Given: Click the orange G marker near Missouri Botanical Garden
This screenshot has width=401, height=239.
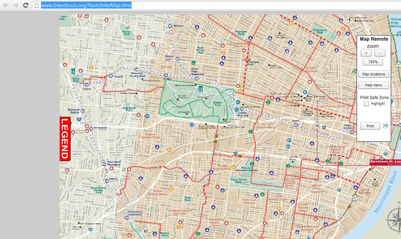Looking at the screenshot, I should pos(233,167).
